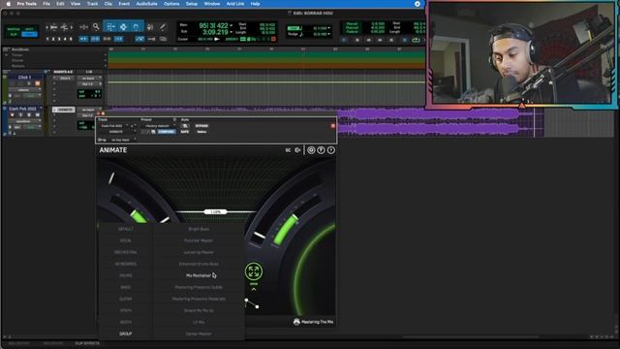The width and height of the screenshot is (620, 349).
Task: Click the presenter webcam overlay
Action: [x=522, y=54]
